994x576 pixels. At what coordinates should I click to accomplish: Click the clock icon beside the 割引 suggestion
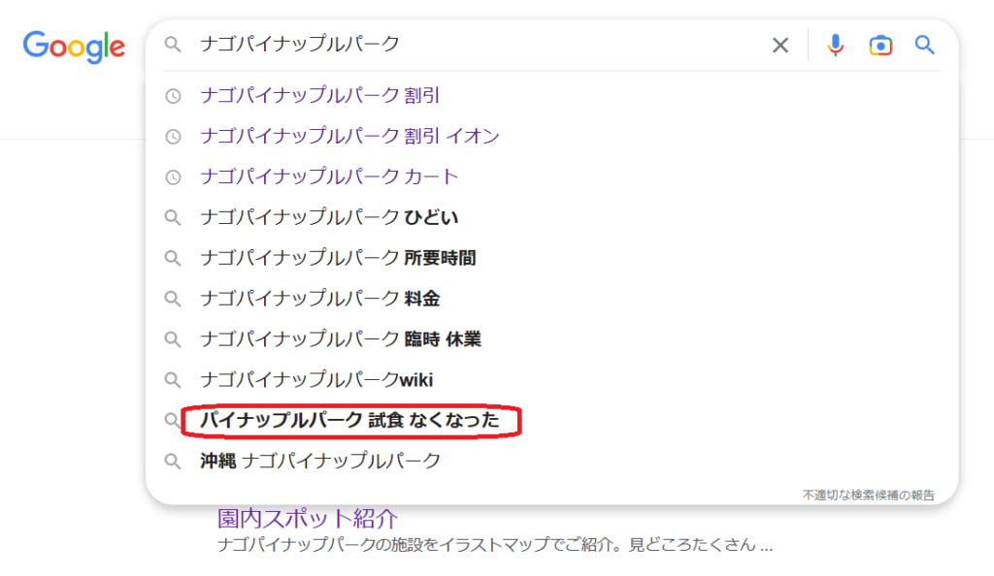(x=173, y=96)
